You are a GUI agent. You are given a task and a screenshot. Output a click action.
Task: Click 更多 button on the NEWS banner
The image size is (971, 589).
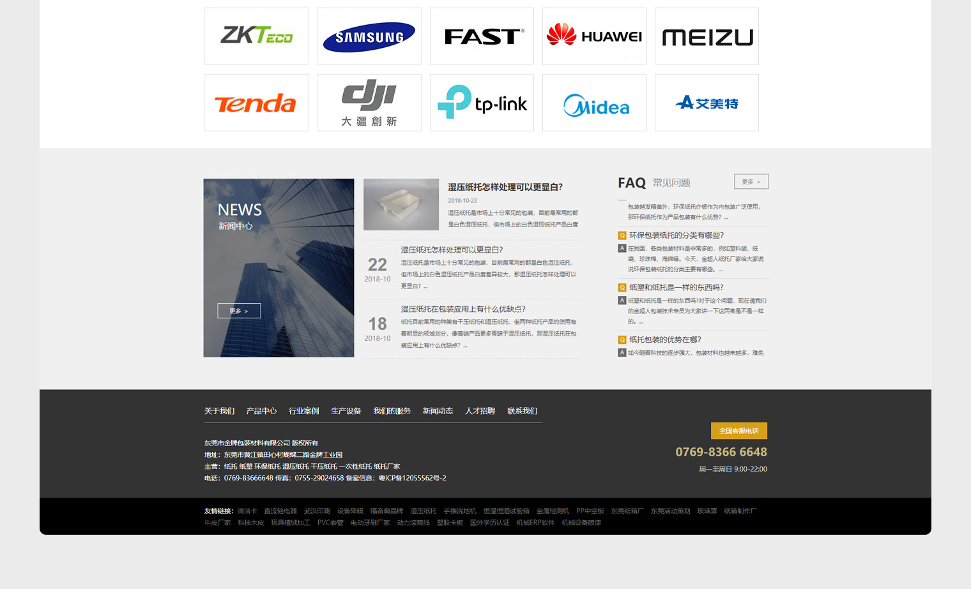239,311
